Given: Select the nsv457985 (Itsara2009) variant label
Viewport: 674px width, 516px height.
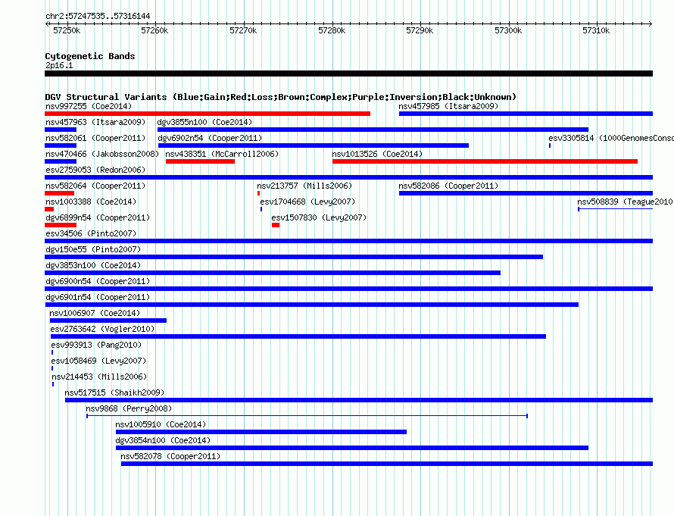Looking at the screenshot, I should (x=448, y=106).
